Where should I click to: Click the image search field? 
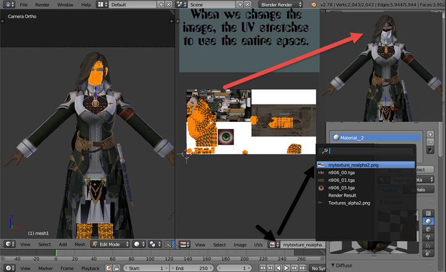click(366, 151)
